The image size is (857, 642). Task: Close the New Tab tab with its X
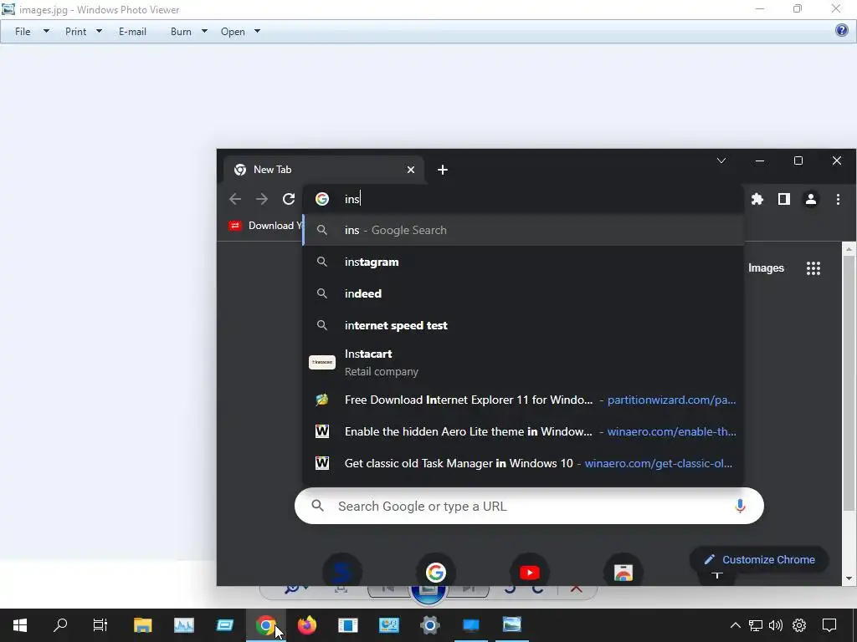point(411,170)
